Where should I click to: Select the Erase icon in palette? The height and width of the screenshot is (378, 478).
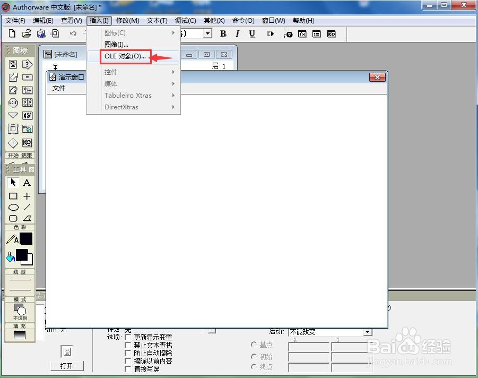tap(13, 90)
